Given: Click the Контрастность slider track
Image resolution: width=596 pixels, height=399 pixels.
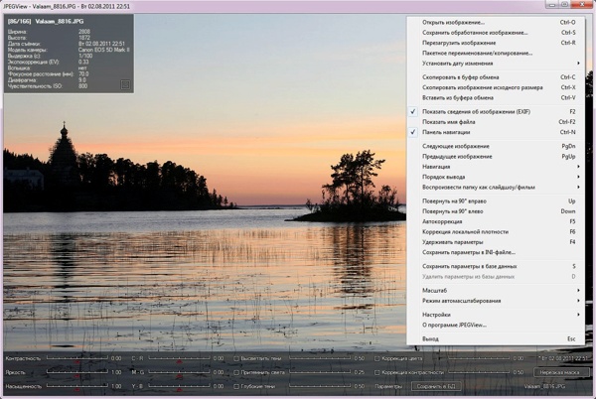Looking at the screenshot, I should [77, 357].
